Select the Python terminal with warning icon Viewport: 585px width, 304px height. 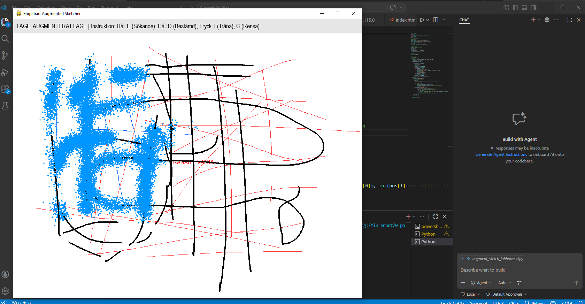[x=432, y=234]
